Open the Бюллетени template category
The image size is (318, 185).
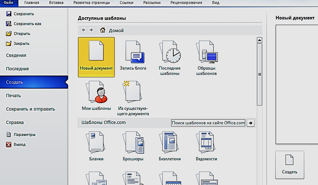[x=170, y=146]
